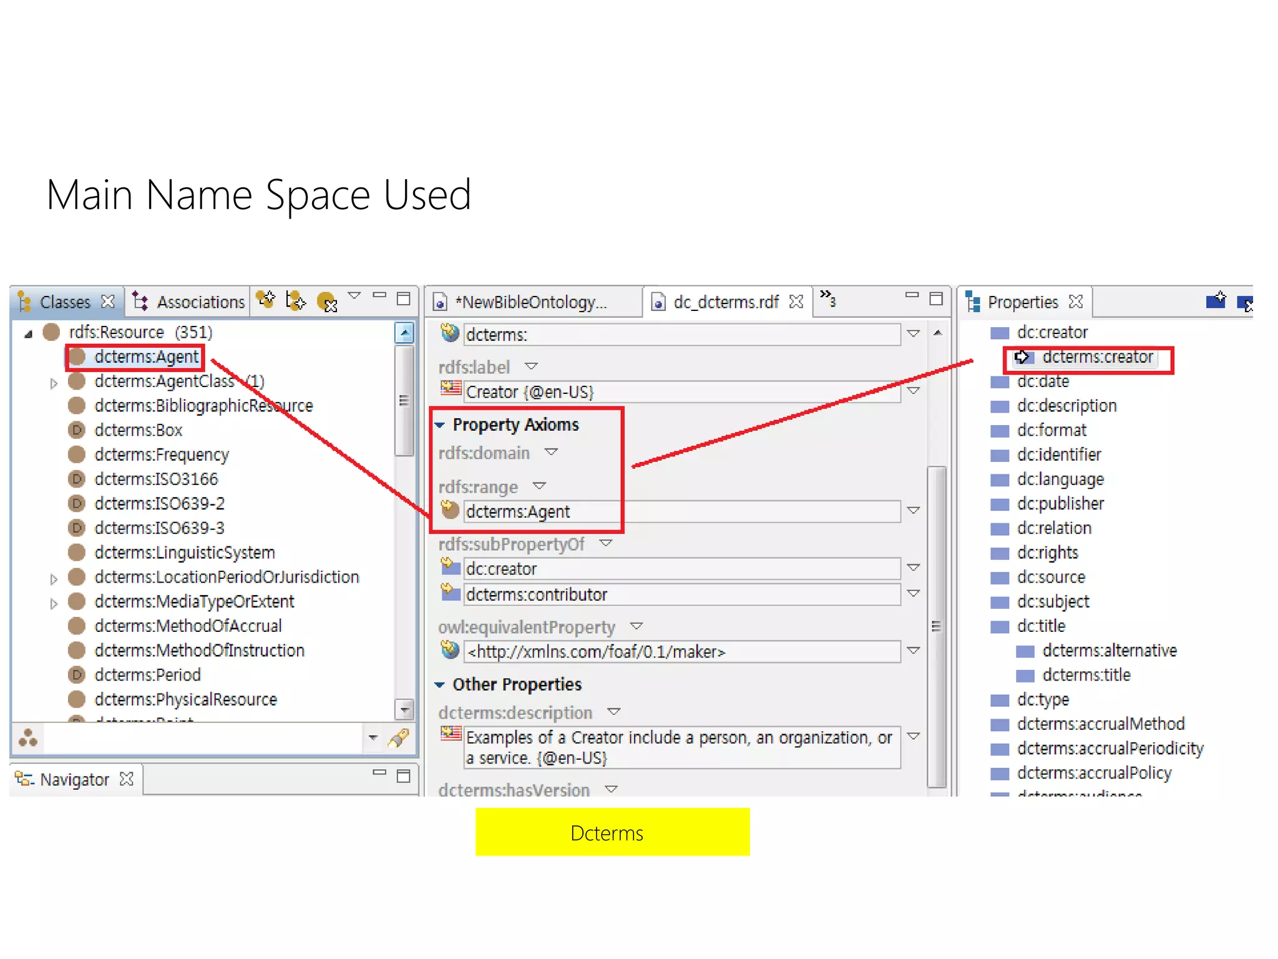1278x959 pixels.
Task: Open owl:equivalentProperty menu triangle
Action: coord(637,626)
